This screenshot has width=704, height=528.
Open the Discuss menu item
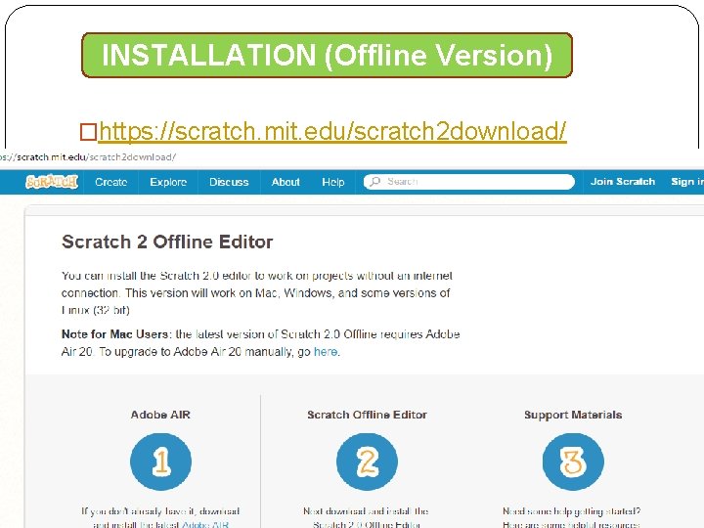(x=229, y=182)
